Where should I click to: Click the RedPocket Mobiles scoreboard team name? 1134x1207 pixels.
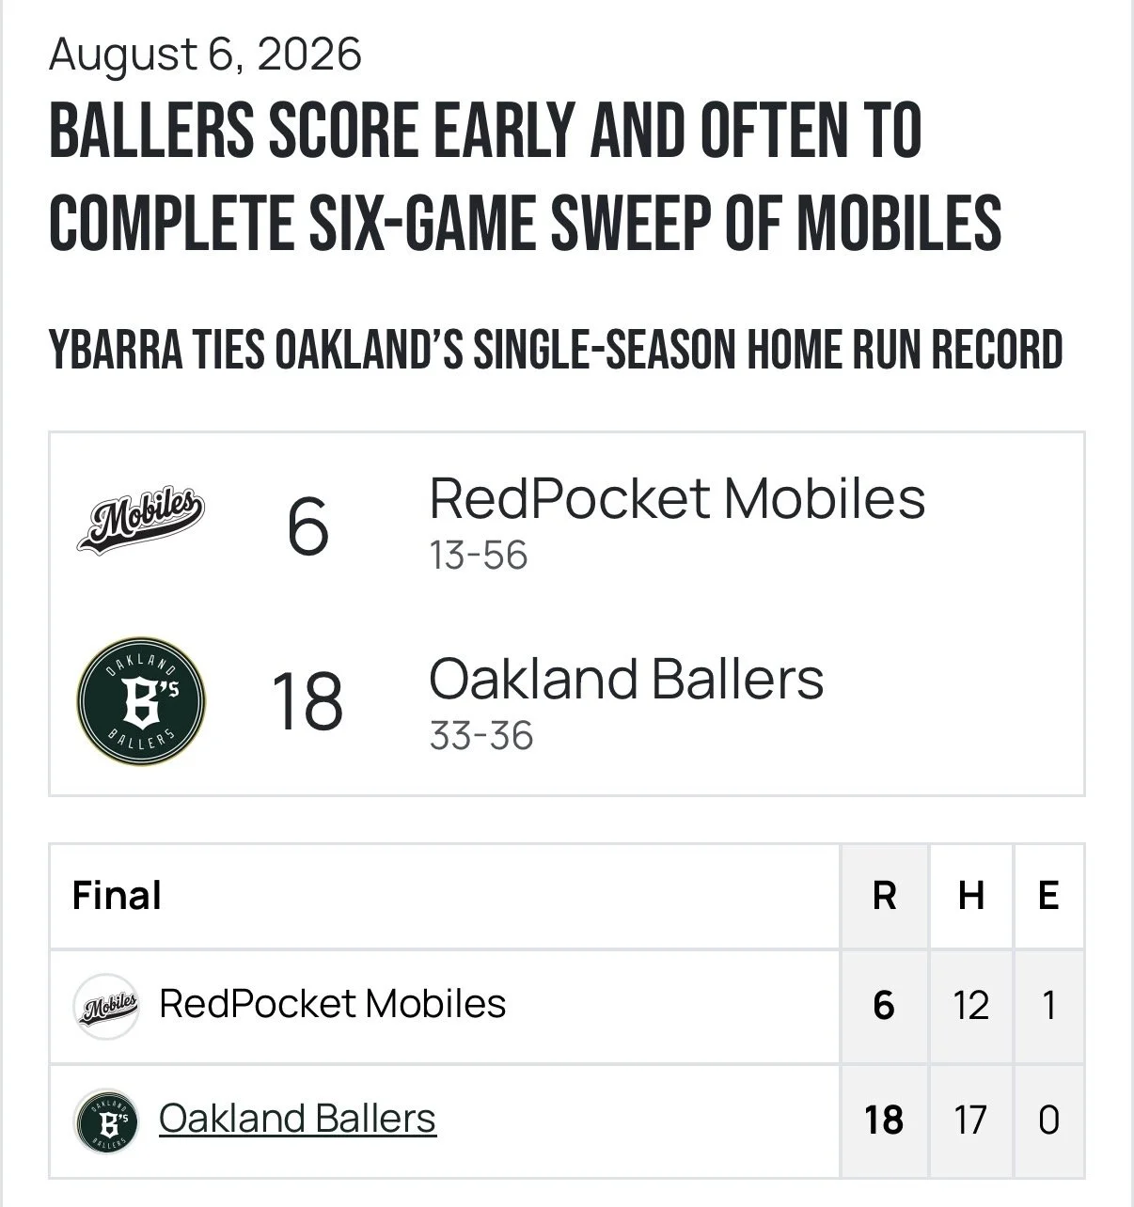[677, 498]
